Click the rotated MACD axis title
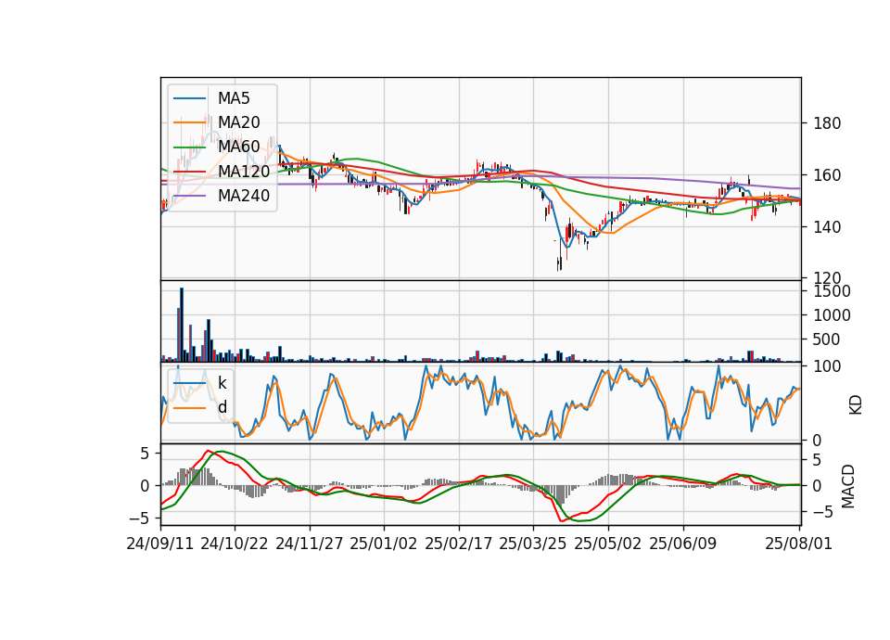The width and height of the screenshot is (890, 640). pos(847,486)
